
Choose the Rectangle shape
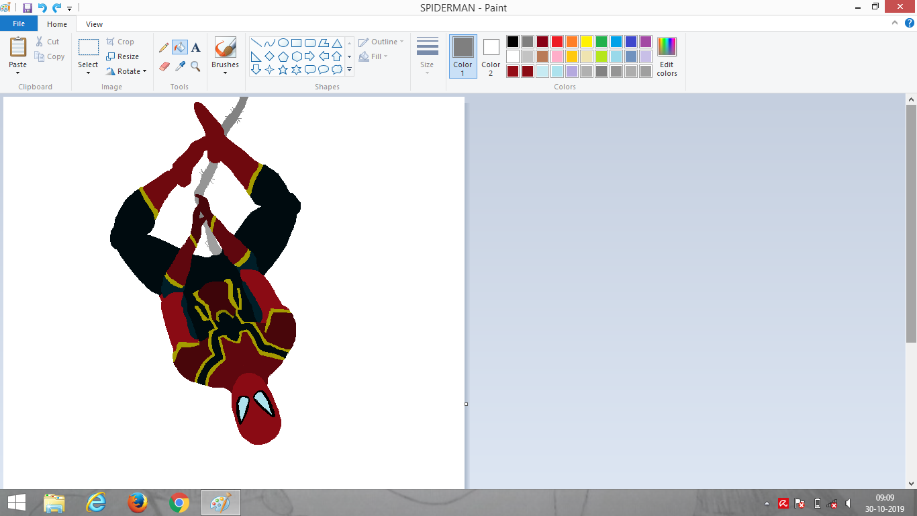[x=297, y=43]
